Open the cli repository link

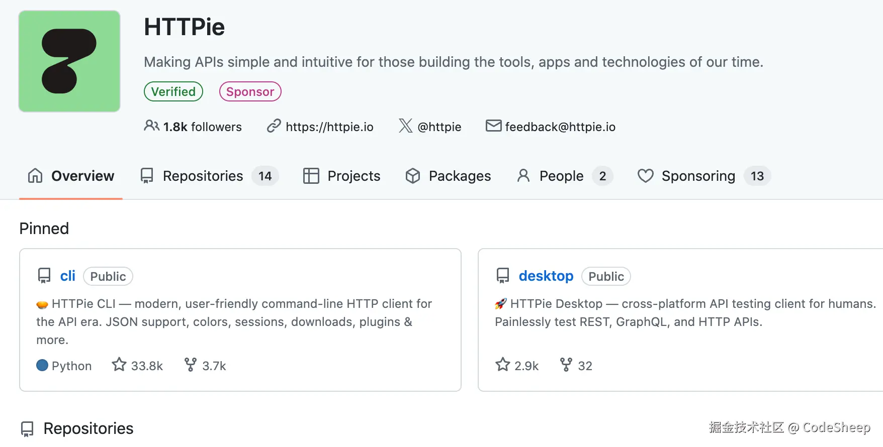(67, 276)
